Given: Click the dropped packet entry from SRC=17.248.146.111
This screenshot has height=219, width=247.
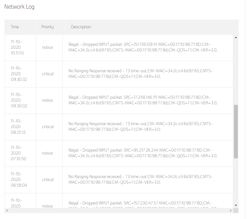Looking at the screenshot, I should (x=143, y=100).
